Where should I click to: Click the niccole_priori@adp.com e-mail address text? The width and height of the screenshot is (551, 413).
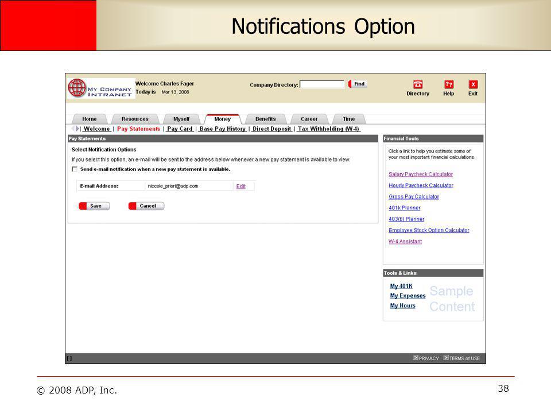point(173,186)
